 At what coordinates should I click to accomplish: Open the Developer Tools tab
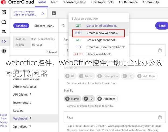pos(102,2)
